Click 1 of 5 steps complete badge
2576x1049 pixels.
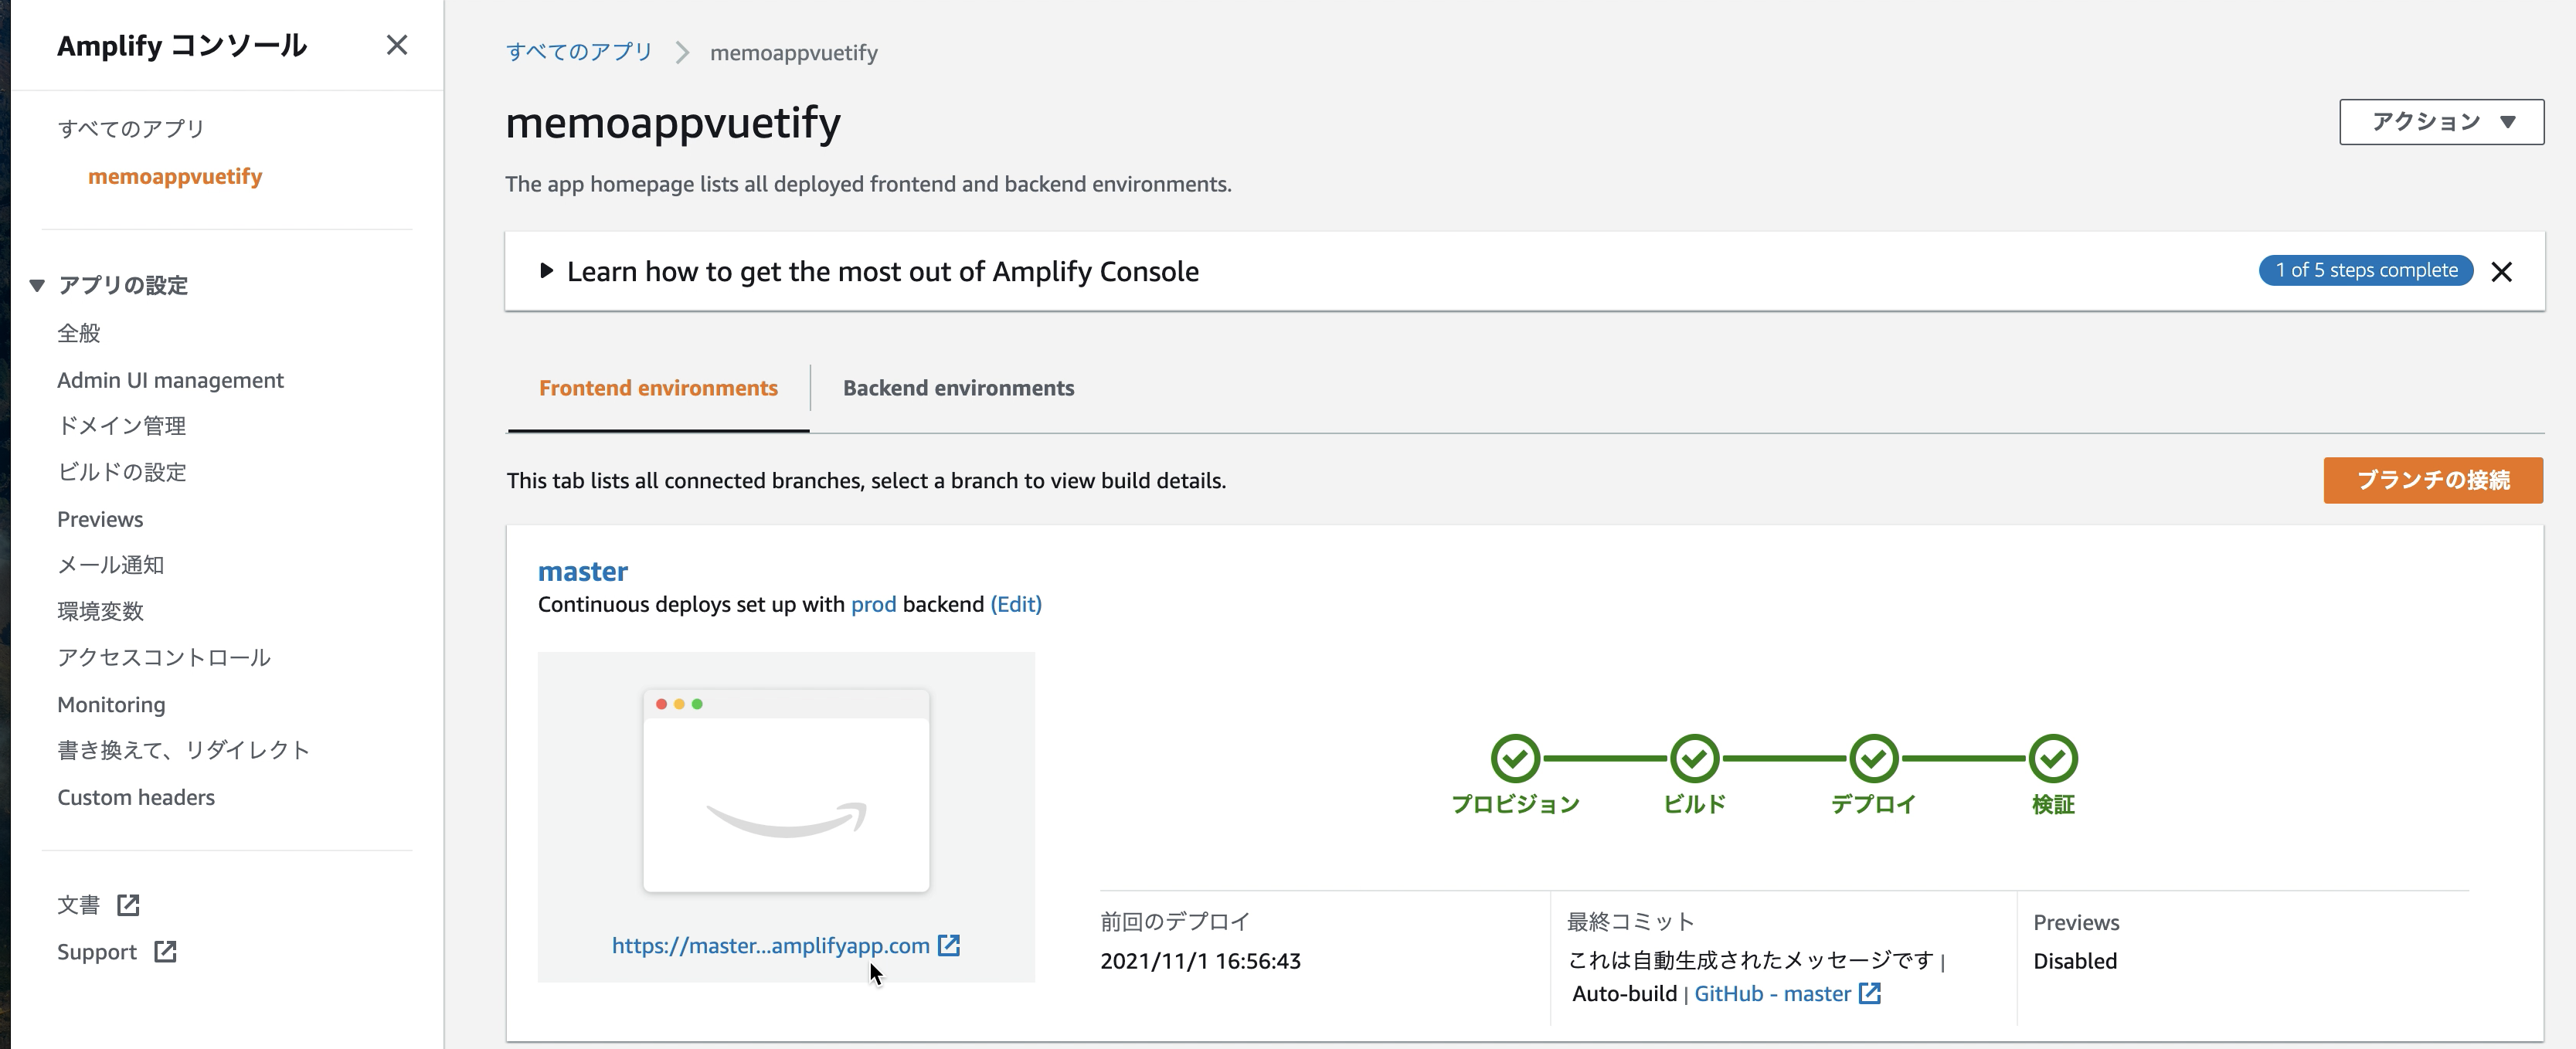point(2366,270)
